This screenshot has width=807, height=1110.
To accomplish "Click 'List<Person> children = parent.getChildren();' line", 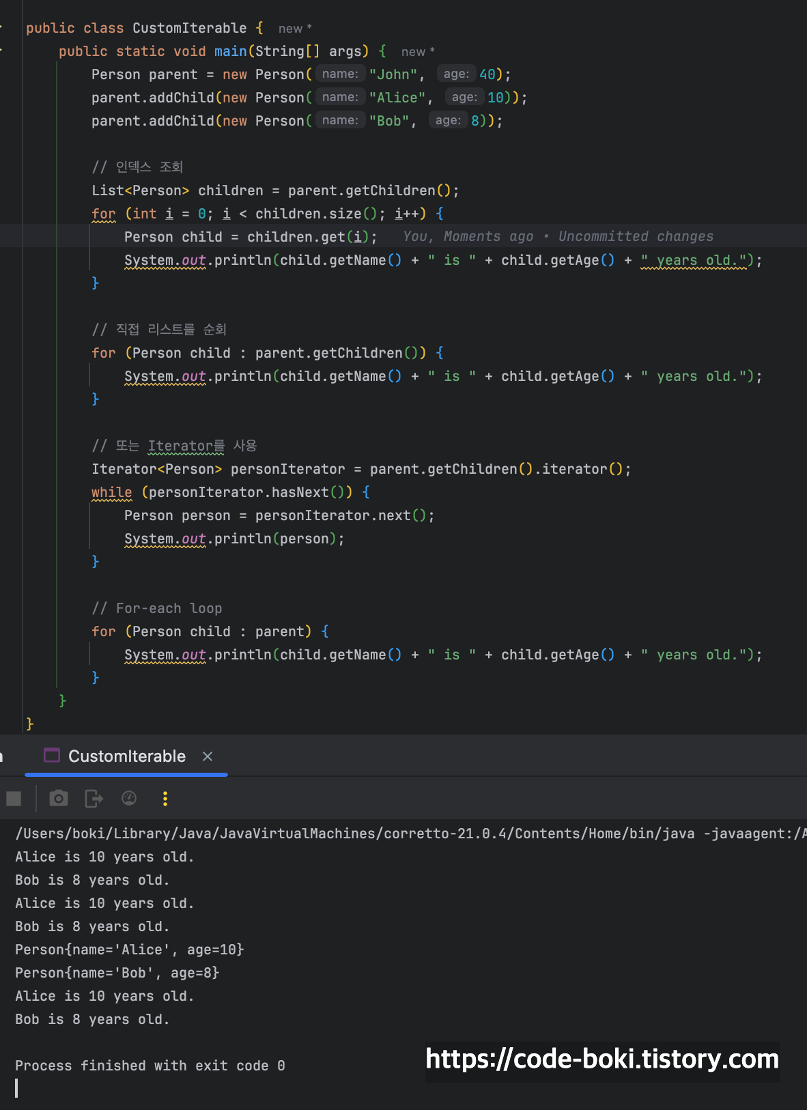I will coord(275,190).
